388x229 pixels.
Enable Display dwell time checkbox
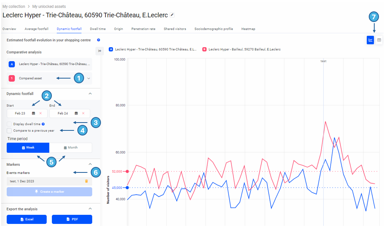point(9,124)
